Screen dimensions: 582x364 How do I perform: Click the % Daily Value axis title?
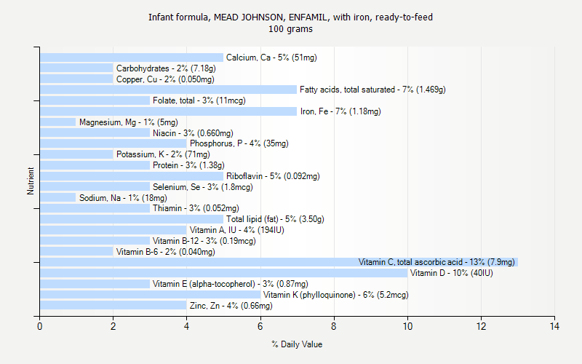297,344
